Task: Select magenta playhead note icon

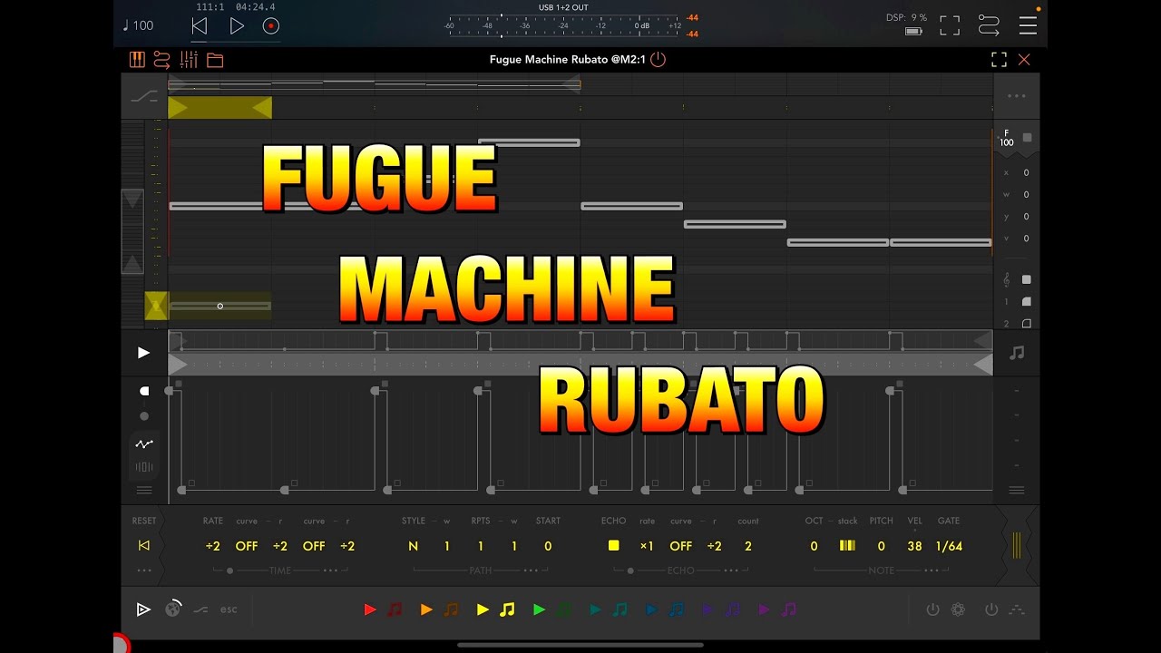Action: point(789,609)
